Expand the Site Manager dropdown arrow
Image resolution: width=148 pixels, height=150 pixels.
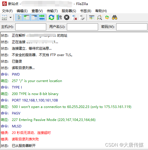click(x=10, y=17)
